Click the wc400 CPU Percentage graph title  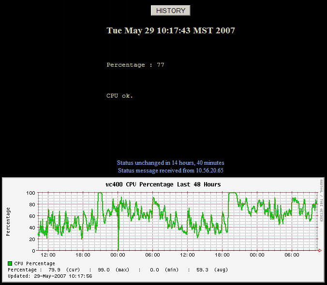pyautogui.click(x=163, y=185)
